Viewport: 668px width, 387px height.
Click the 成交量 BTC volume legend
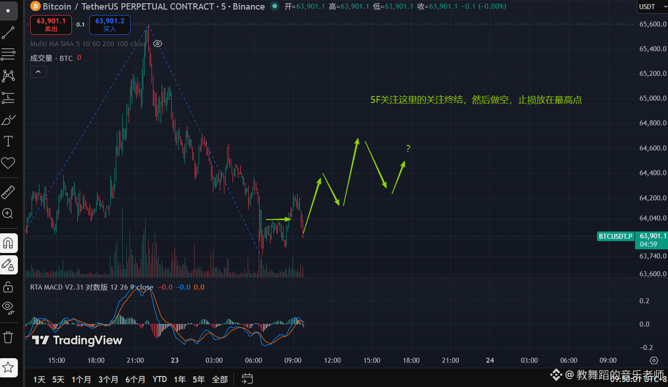coord(51,58)
